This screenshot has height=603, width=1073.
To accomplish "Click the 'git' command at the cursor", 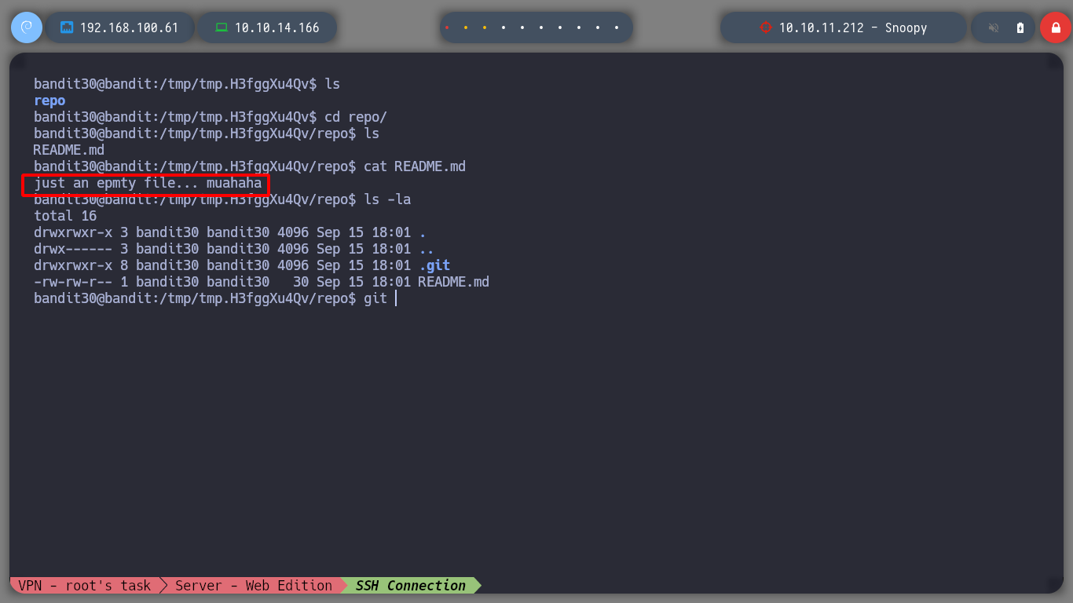I will (375, 298).
